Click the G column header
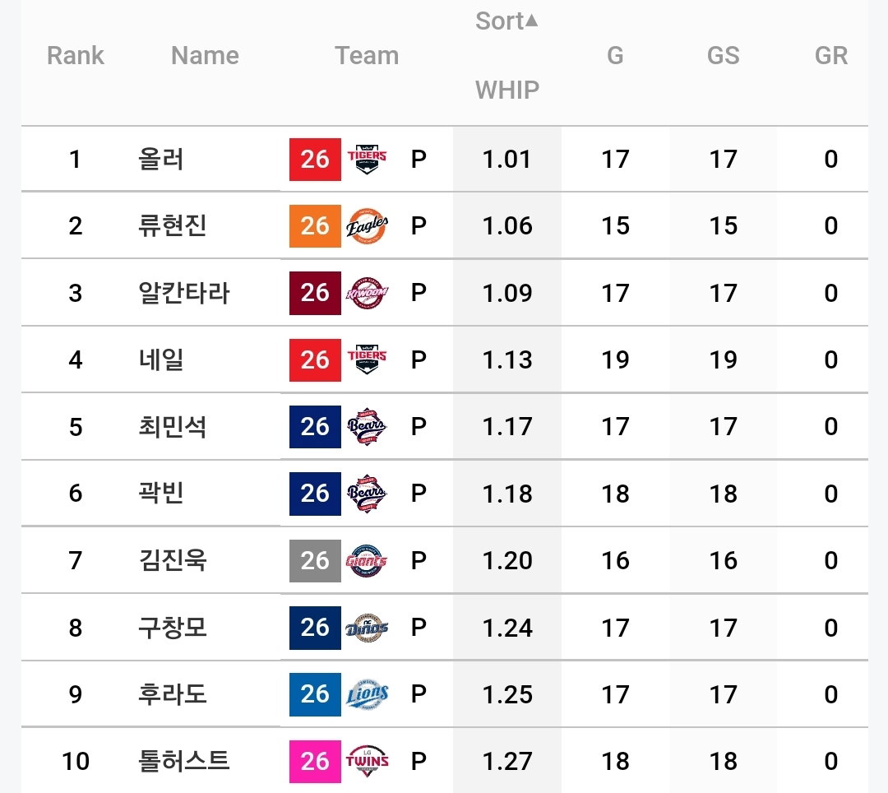 [x=615, y=55]
